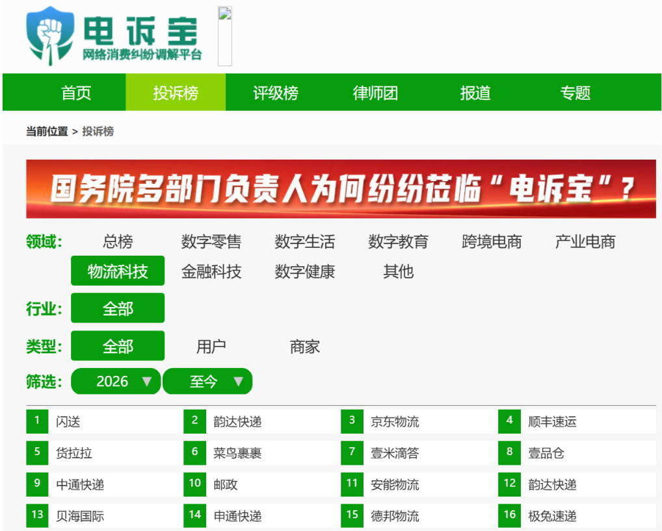This screenshot has height=531, width=662.
Task: Switch to the 报道 tab
Action: (x=475, y=93)
